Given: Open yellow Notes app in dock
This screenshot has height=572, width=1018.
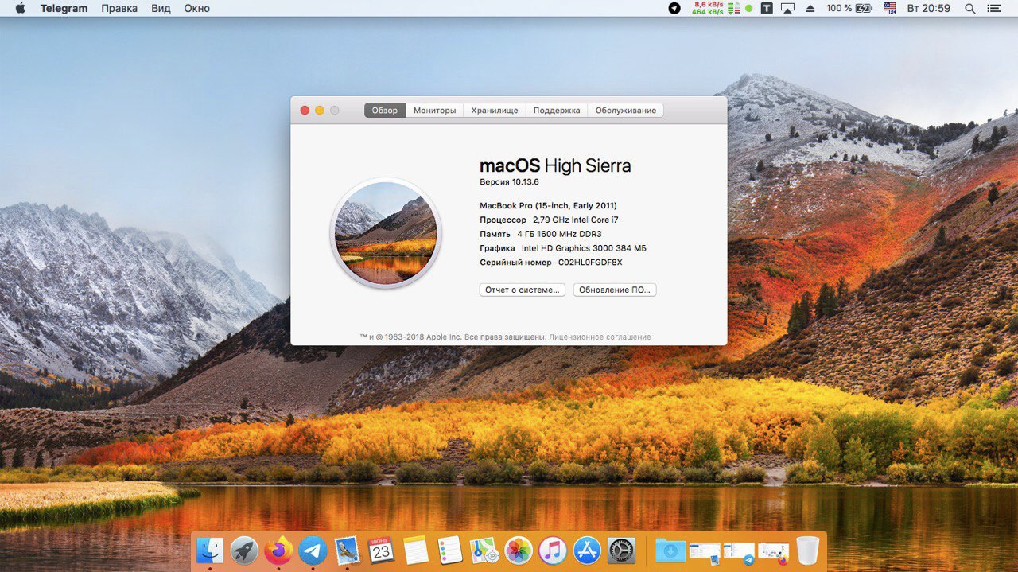Looking at the screenshot, I should 416,550.
